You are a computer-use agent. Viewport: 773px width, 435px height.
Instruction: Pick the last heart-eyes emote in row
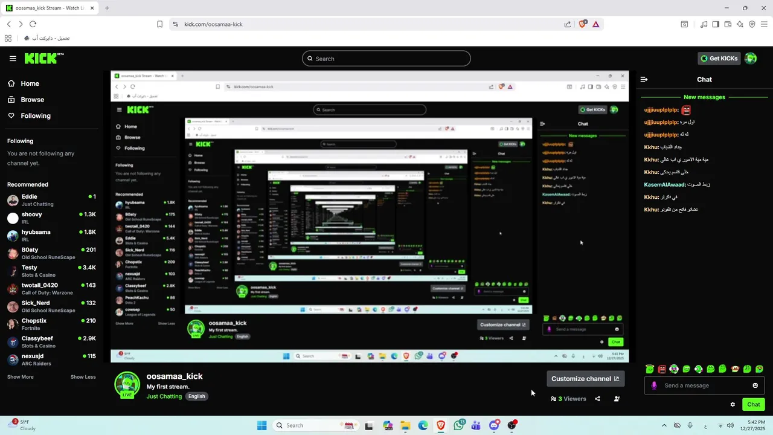click(x=760, y=369)
